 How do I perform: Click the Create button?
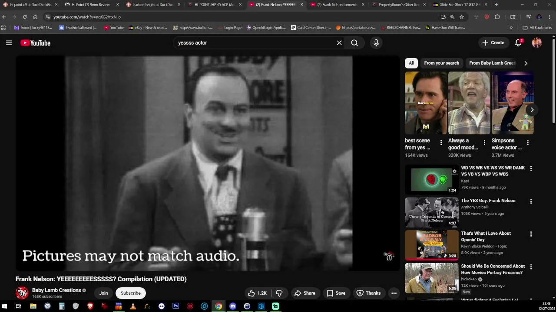tap(493, 43)
